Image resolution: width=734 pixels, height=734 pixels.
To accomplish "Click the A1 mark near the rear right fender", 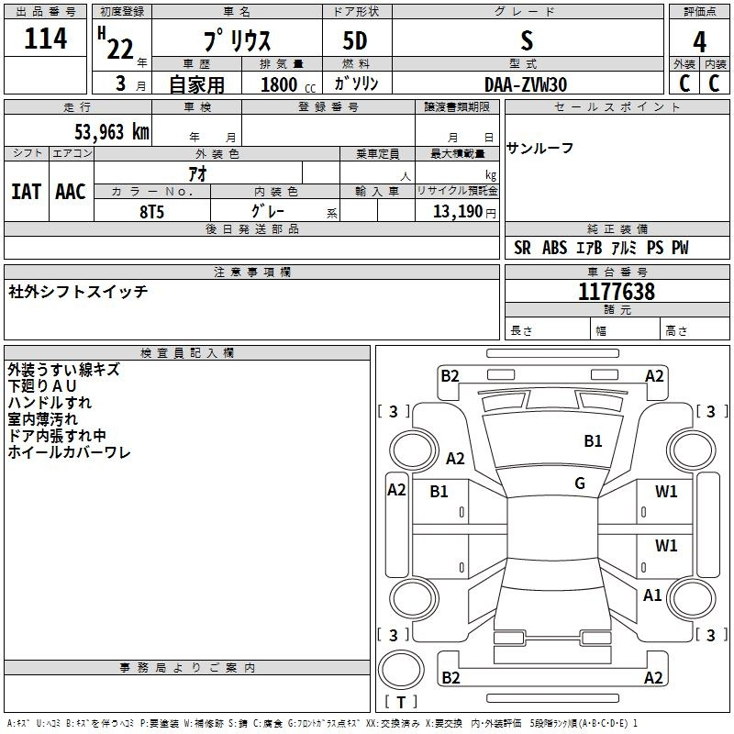I will 652,595.
